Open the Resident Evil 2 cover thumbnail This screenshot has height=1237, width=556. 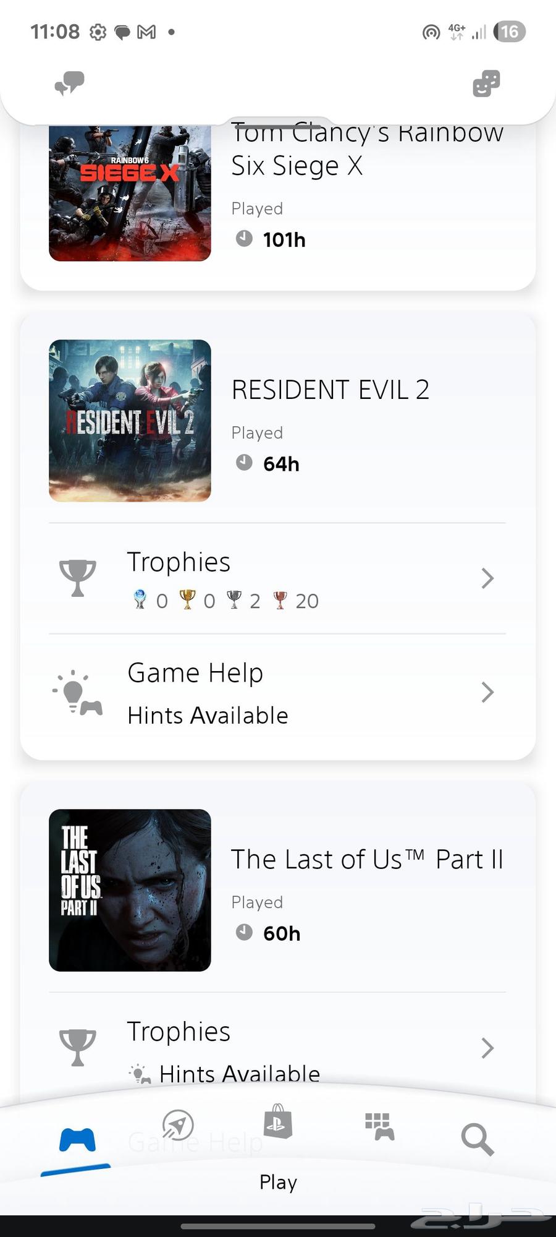(x=130, y=421)
